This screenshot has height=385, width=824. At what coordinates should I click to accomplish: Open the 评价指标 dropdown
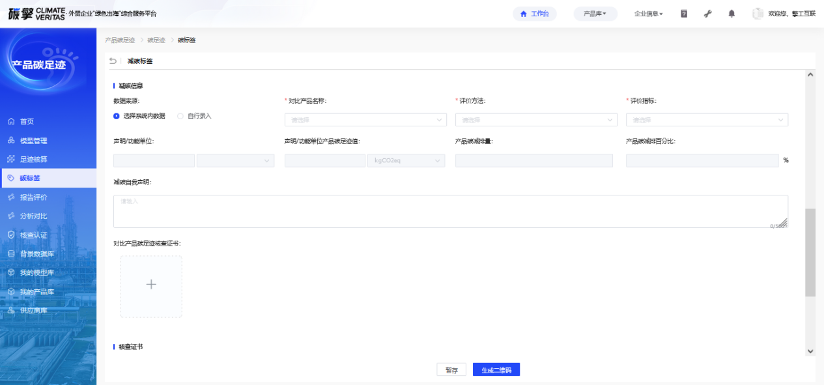pos(707,120)
